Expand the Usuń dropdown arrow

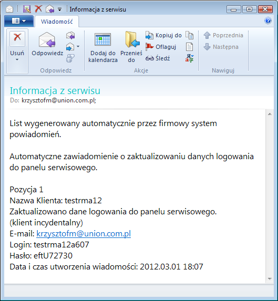17,60
